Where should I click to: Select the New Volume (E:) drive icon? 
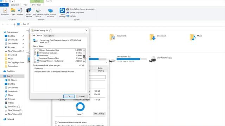point(112,61)
